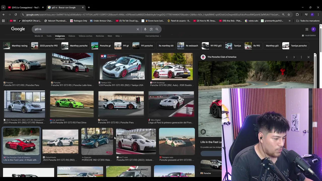Open the Google logo homepage link

18,29
